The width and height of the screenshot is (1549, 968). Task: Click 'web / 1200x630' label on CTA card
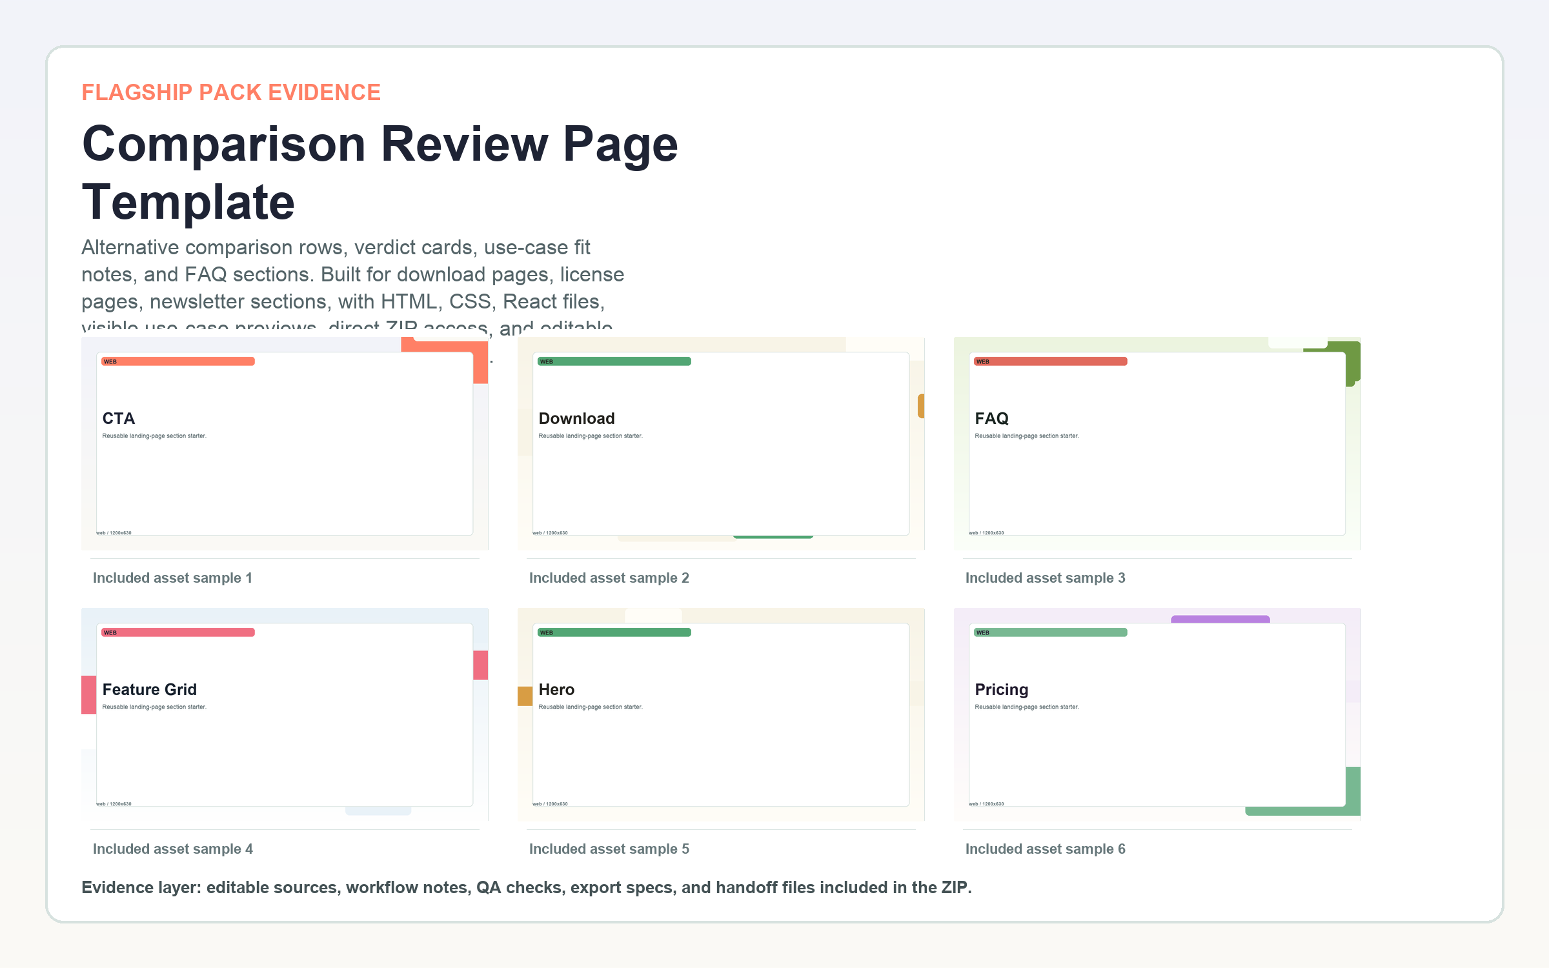click(114, 533)
